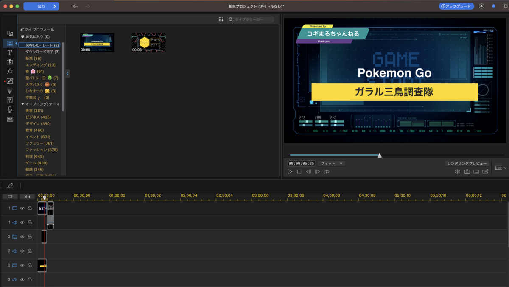Click the timeline marker pen tool icon
509x287 pixels.
(x=10, y=186)
